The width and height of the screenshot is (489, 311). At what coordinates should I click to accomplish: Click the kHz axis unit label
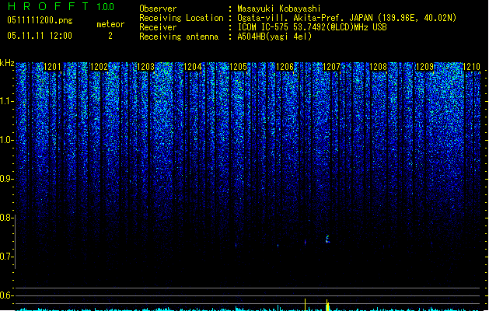(7, 63)
